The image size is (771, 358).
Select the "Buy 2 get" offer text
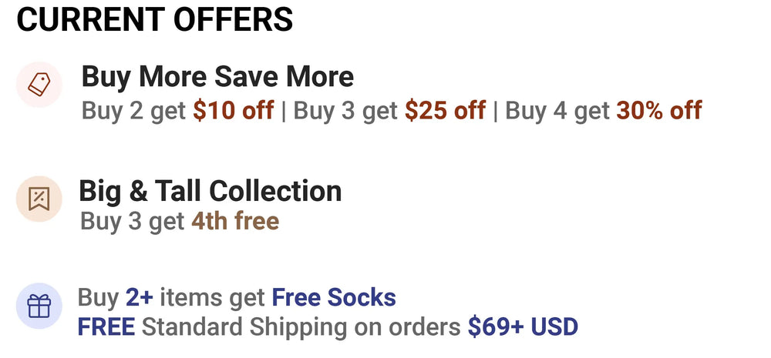[x=134, y=111]
